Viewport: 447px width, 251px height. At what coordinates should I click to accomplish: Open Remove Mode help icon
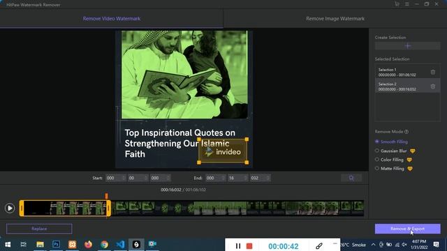[x=406, y=132]
